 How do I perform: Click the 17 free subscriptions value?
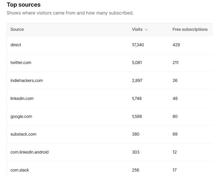coord(174,170)
